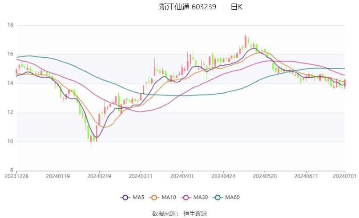Click the 20240701 final date label

coord(345,176)
